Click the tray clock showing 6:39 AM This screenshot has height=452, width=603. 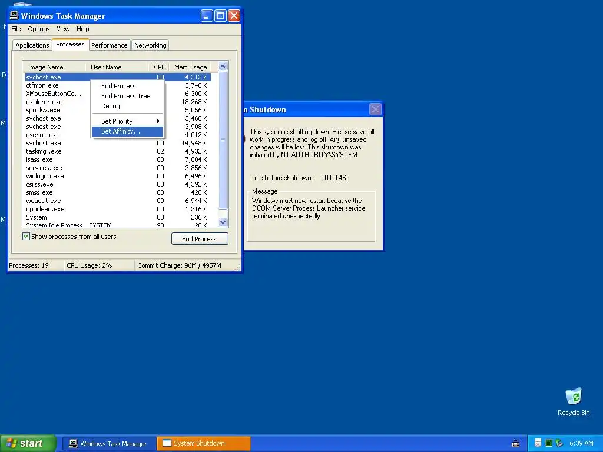click(x=581, y=444)
